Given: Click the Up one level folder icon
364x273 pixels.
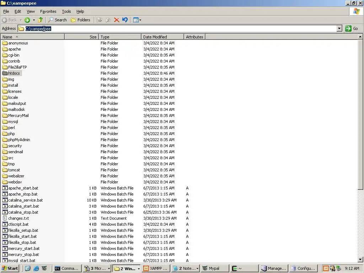Looking at the screenshot, I should [x=41, y=20].
